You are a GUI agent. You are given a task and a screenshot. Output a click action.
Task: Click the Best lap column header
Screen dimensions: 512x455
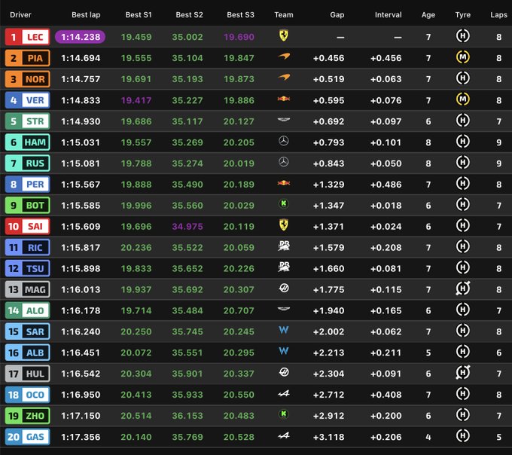click(x=86, y=15)
